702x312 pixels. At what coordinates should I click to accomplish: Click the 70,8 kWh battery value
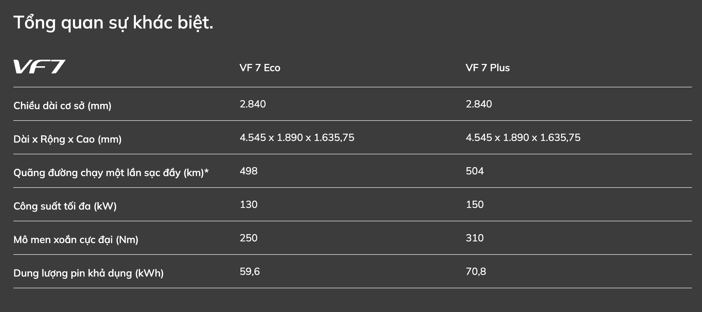tap(476, 272)
